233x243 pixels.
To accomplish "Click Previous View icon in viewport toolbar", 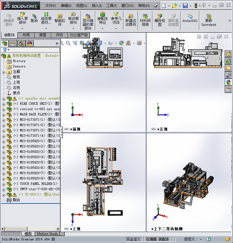I will point(75,43).
